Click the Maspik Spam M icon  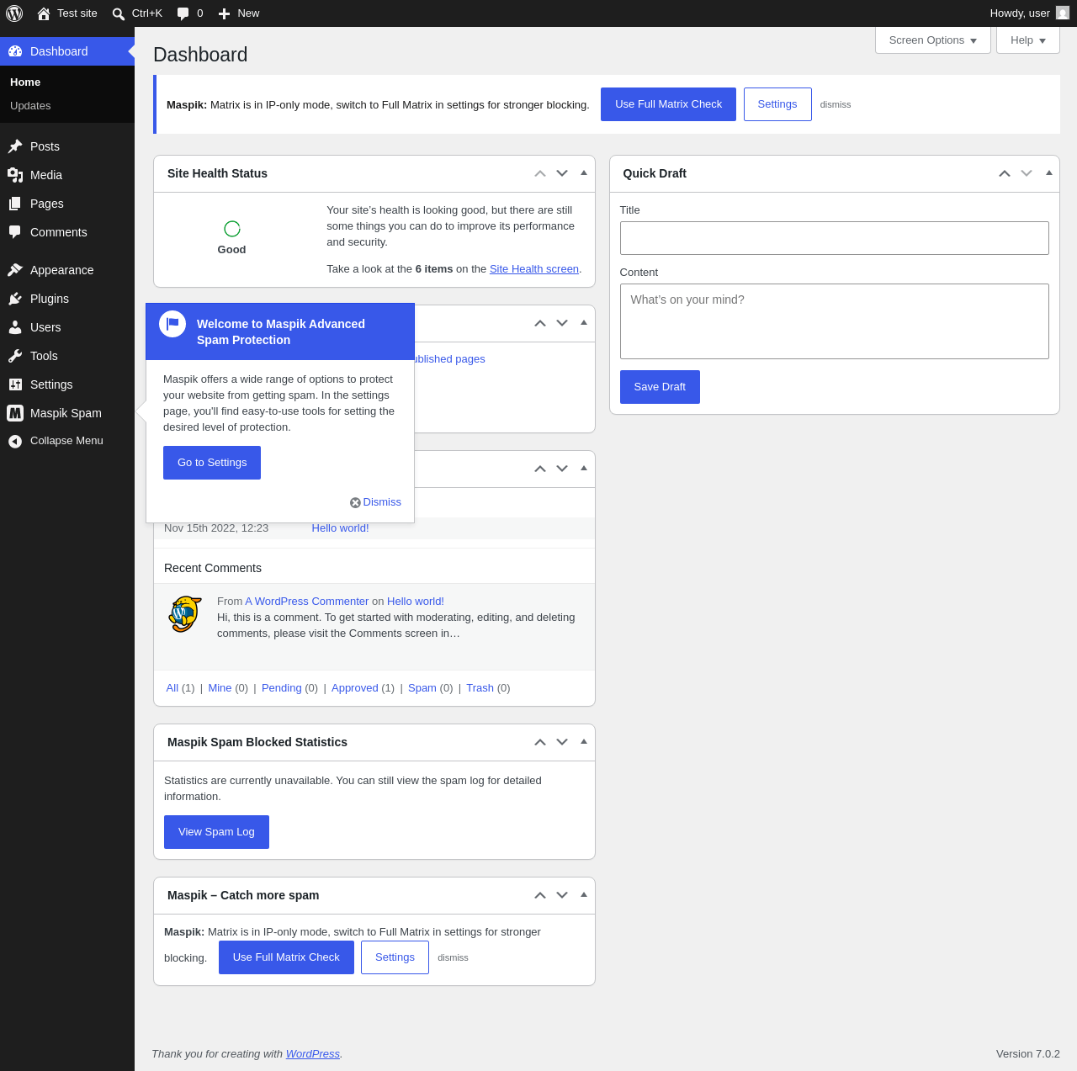15,413
